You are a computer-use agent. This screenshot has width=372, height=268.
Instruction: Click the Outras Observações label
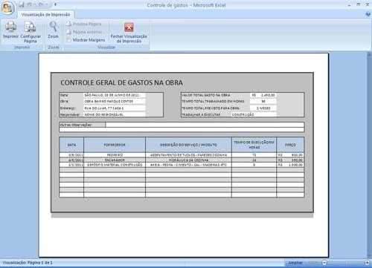click(x=76, y=125)
